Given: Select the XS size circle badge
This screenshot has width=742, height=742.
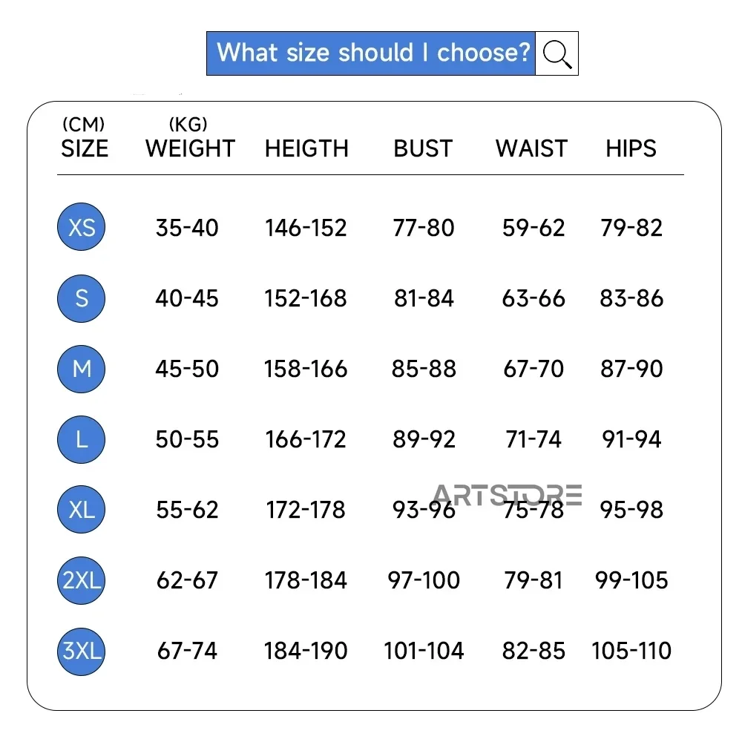Looking at the screenshot, I should [x=82, y=227].
